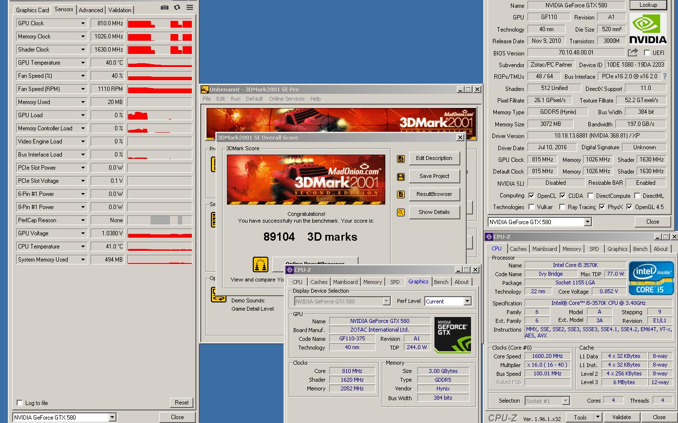Click the Fan Speed (%) history graph
The image size is (678, 423).
(x=160, y=76)
